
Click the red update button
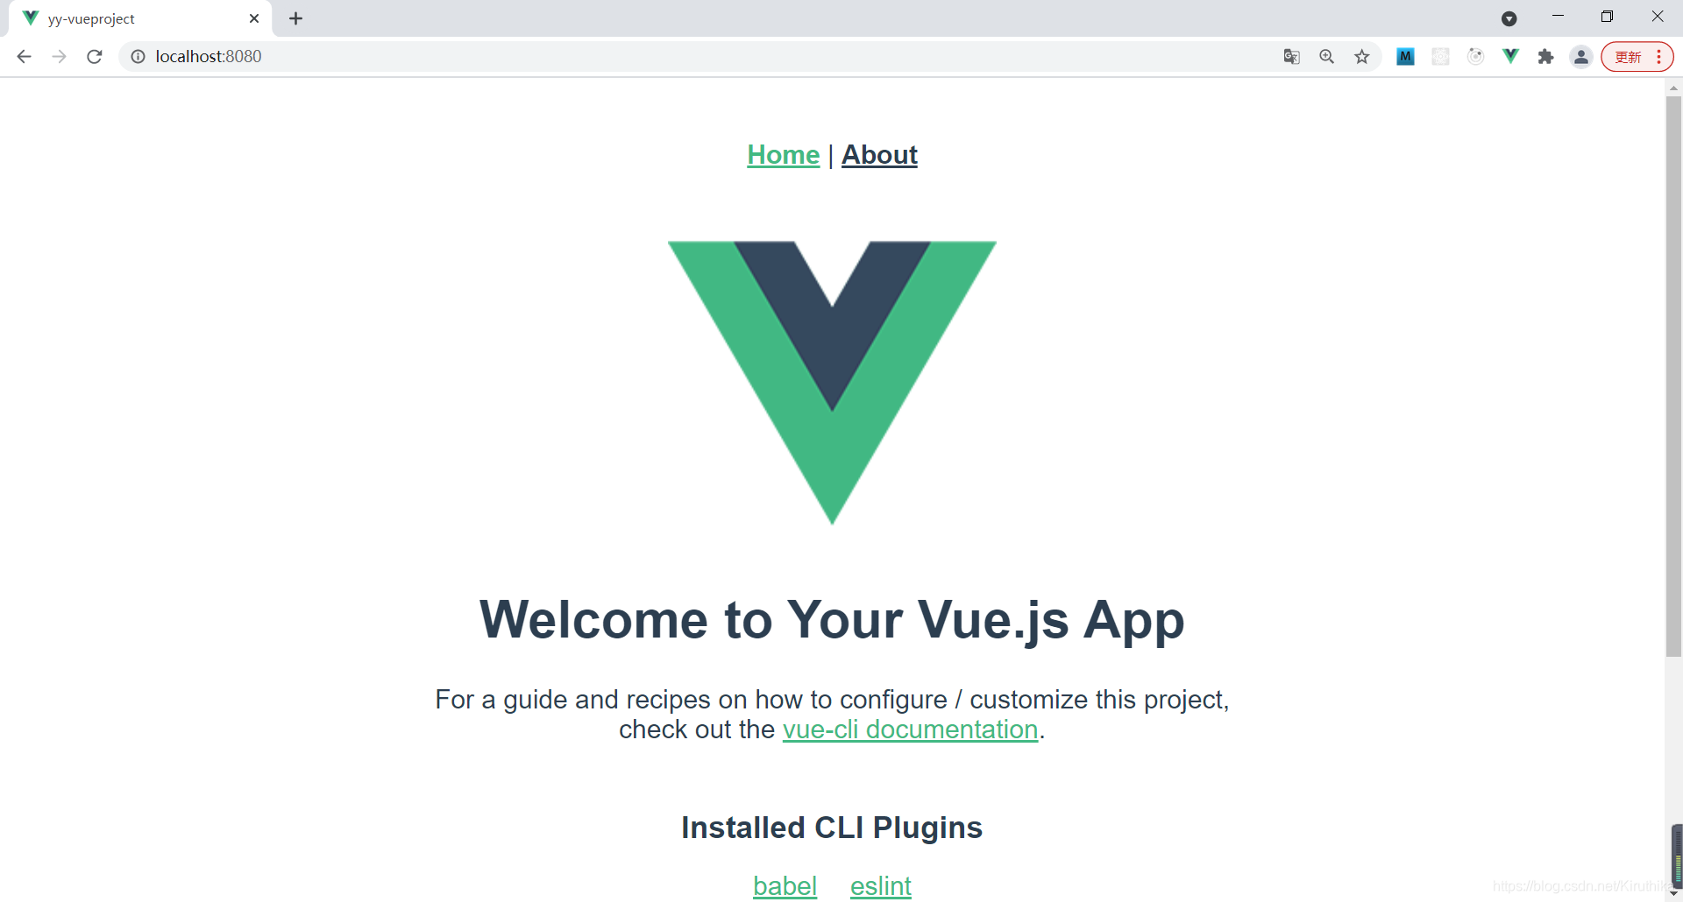pyautogui.click(x=1628, y=57)
